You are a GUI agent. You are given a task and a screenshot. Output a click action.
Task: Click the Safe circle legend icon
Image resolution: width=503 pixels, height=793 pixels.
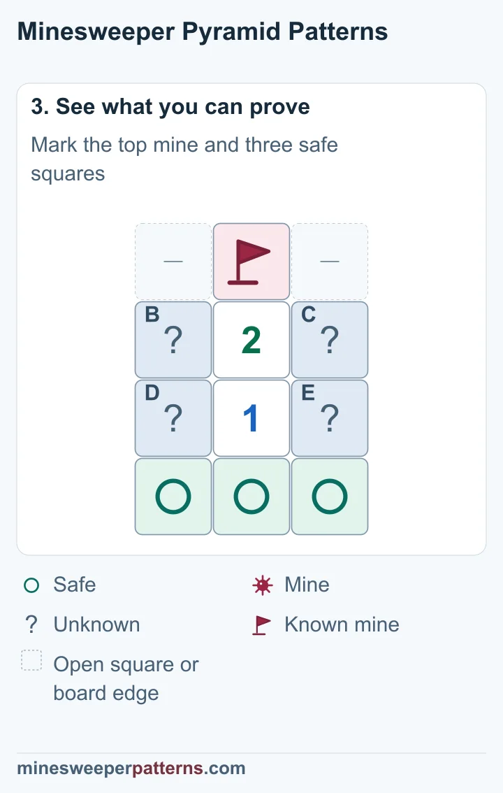[x=31, y=585]
